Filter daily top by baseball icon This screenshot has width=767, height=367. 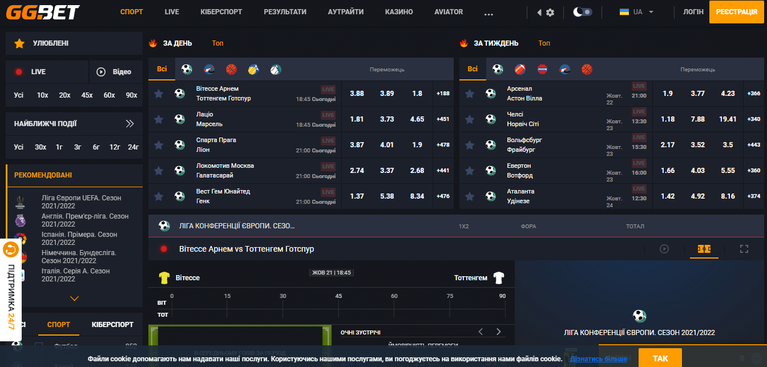276,70
